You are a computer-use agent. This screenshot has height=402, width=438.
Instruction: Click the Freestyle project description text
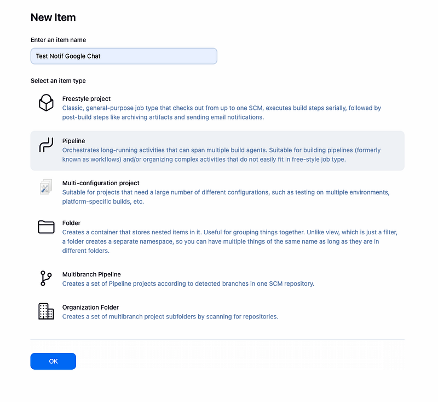222,113
